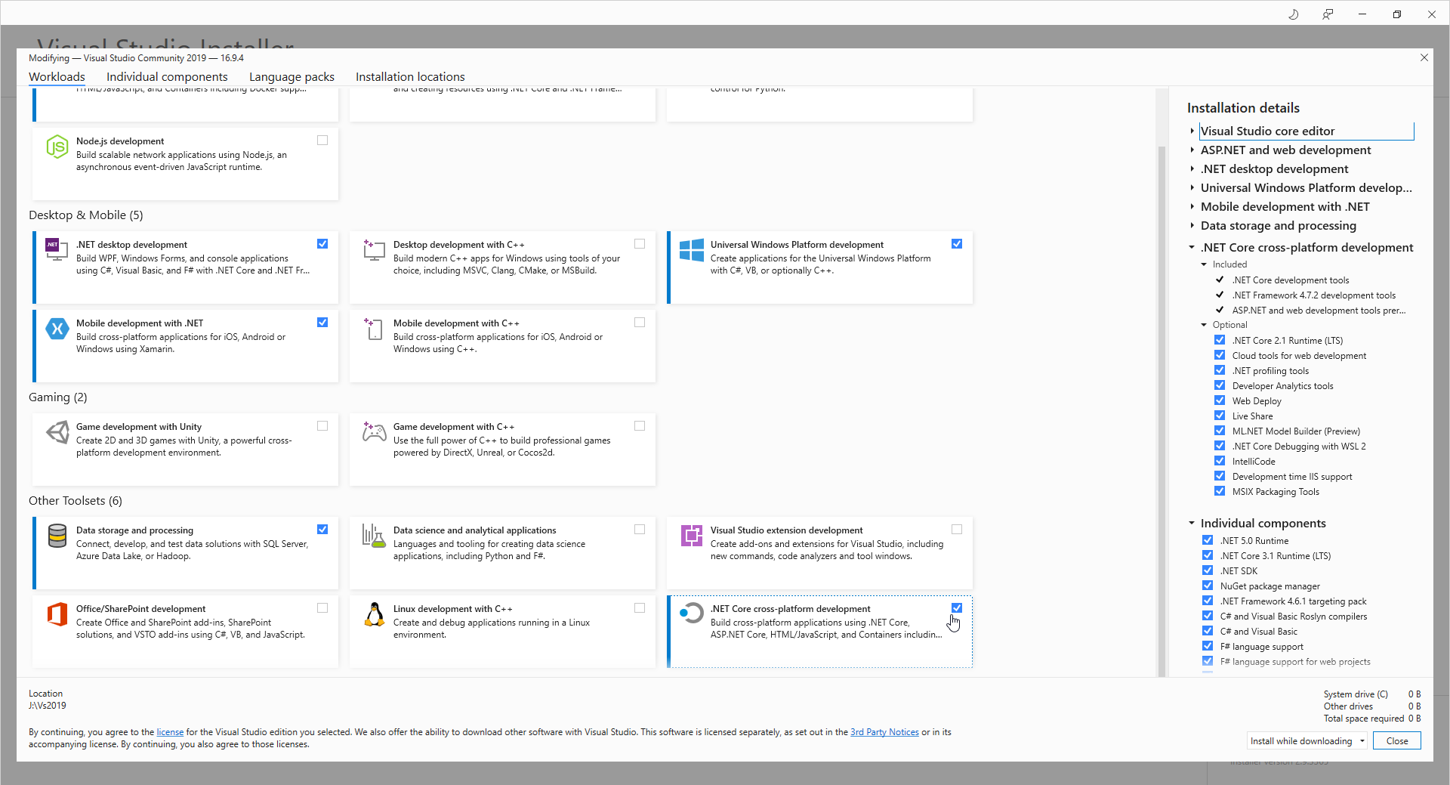Click the feedback icon in the title bar
The height and width of the screenshot is (785, 1450).
pyautogui.click(x=1328, y=14)
